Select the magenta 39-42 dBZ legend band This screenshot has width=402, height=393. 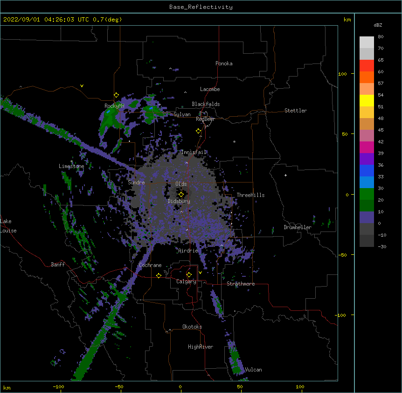click(367, 147)
